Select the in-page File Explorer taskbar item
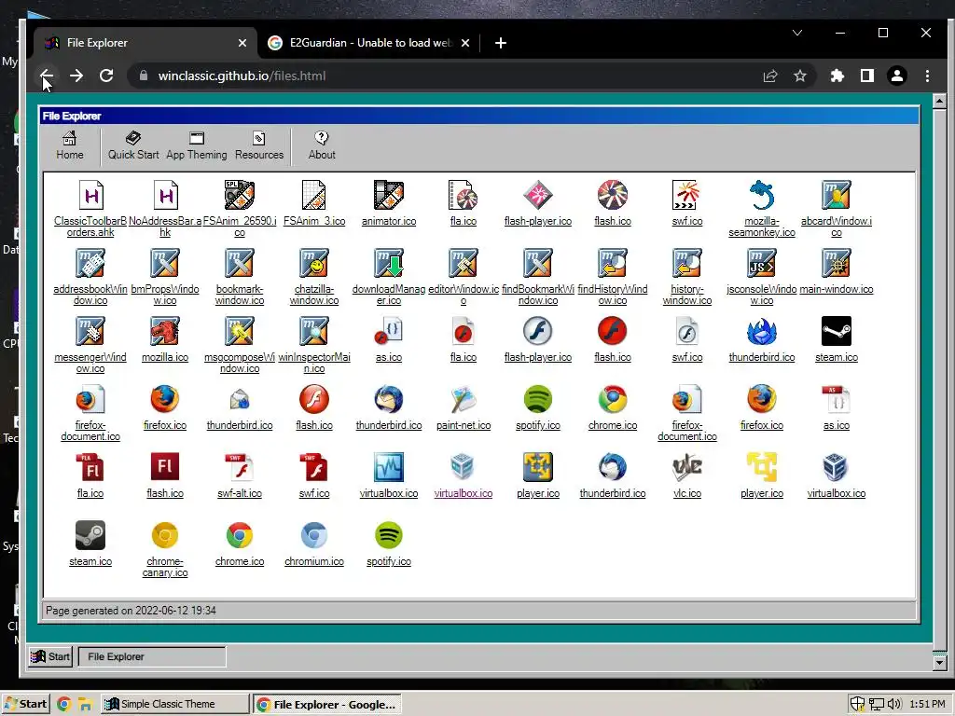Image resolution: width=955 pixels, height=716 pixels. click(x=152, y=656)
